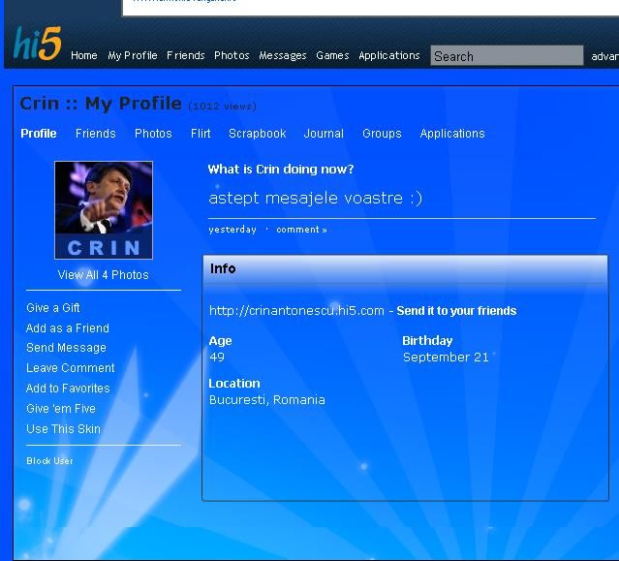The width and height of the screenshot is (619, 561).
Task: Click Add as a Friend
Action: (x=67, y=328)
